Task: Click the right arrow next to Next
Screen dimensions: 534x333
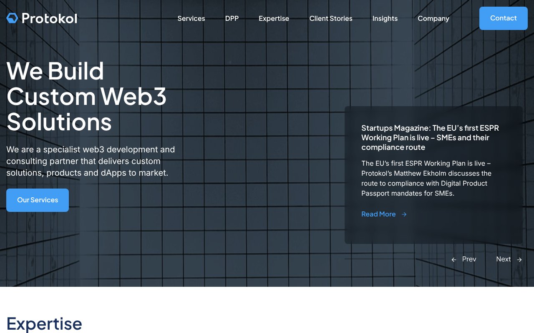Action: click(519, 259)
